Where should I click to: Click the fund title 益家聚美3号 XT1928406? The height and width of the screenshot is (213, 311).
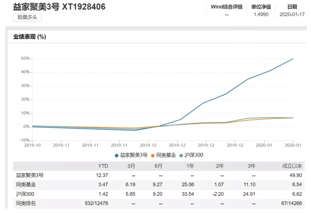point(59,7)
